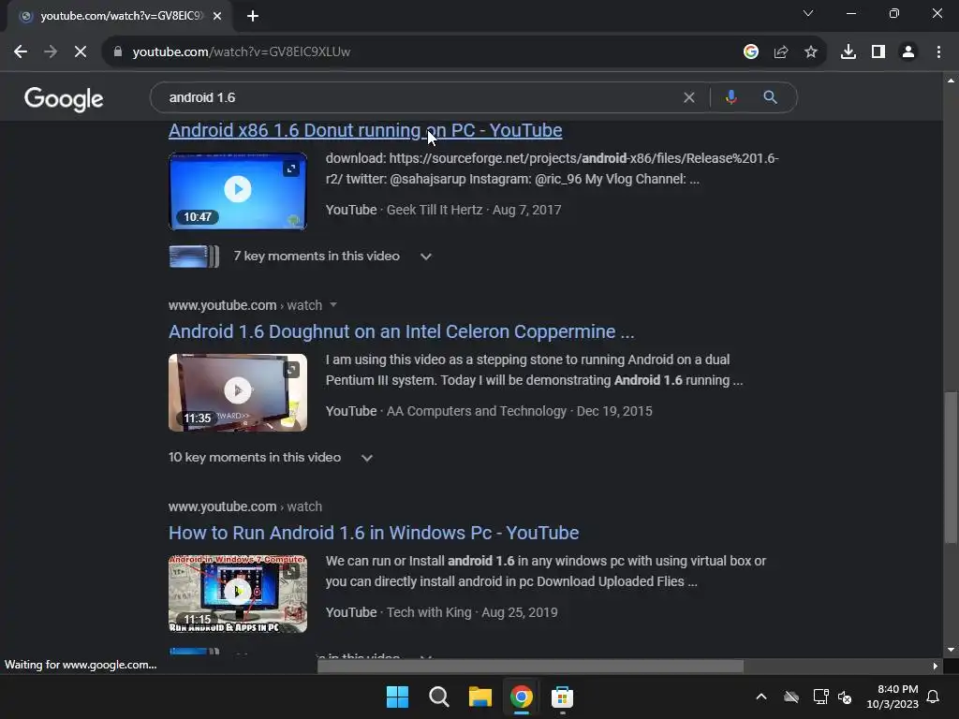This screenshot has height=719, width=959.
Task: Select the youtube.com/watch tab
Action: (120, 16)
